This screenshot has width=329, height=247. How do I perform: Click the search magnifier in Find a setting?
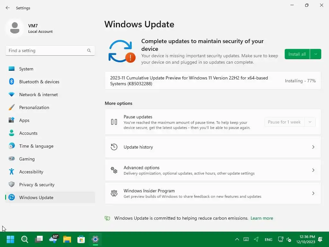[x=89, y=50]
